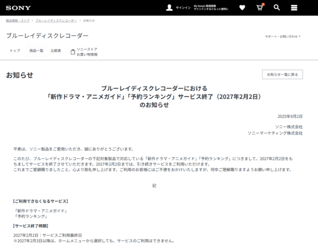Open ソニーストア お買い物情報 tab
Viewport: 318px width, 245px height.
pos(84,52)
